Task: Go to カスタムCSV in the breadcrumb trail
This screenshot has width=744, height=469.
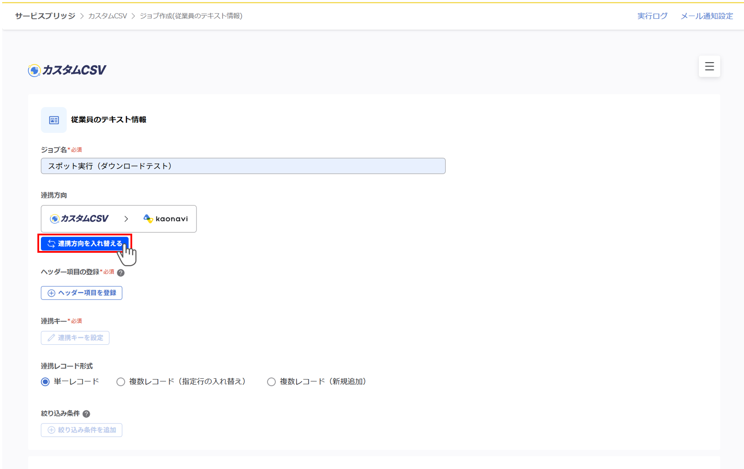Action: (107, 16)
